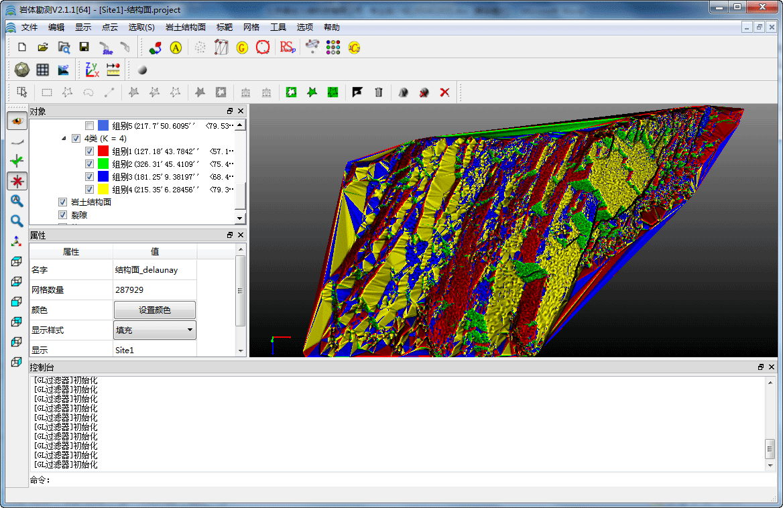Open a project with the folder icon
This screenshot has height=508, width=783.
(x=43, y=47)
